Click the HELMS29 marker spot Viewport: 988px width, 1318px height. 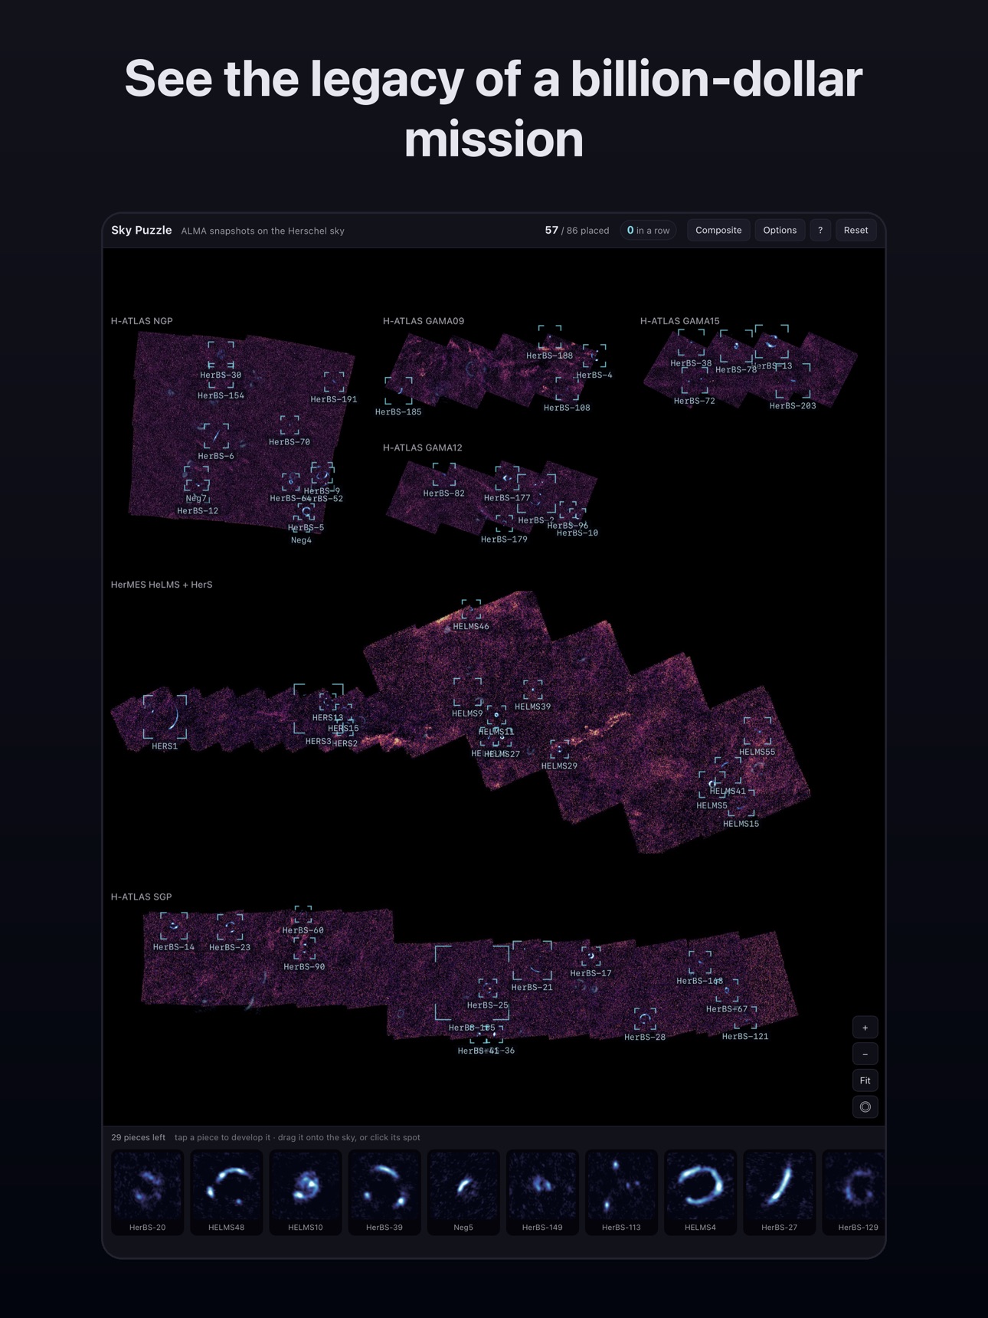(559, 749)
